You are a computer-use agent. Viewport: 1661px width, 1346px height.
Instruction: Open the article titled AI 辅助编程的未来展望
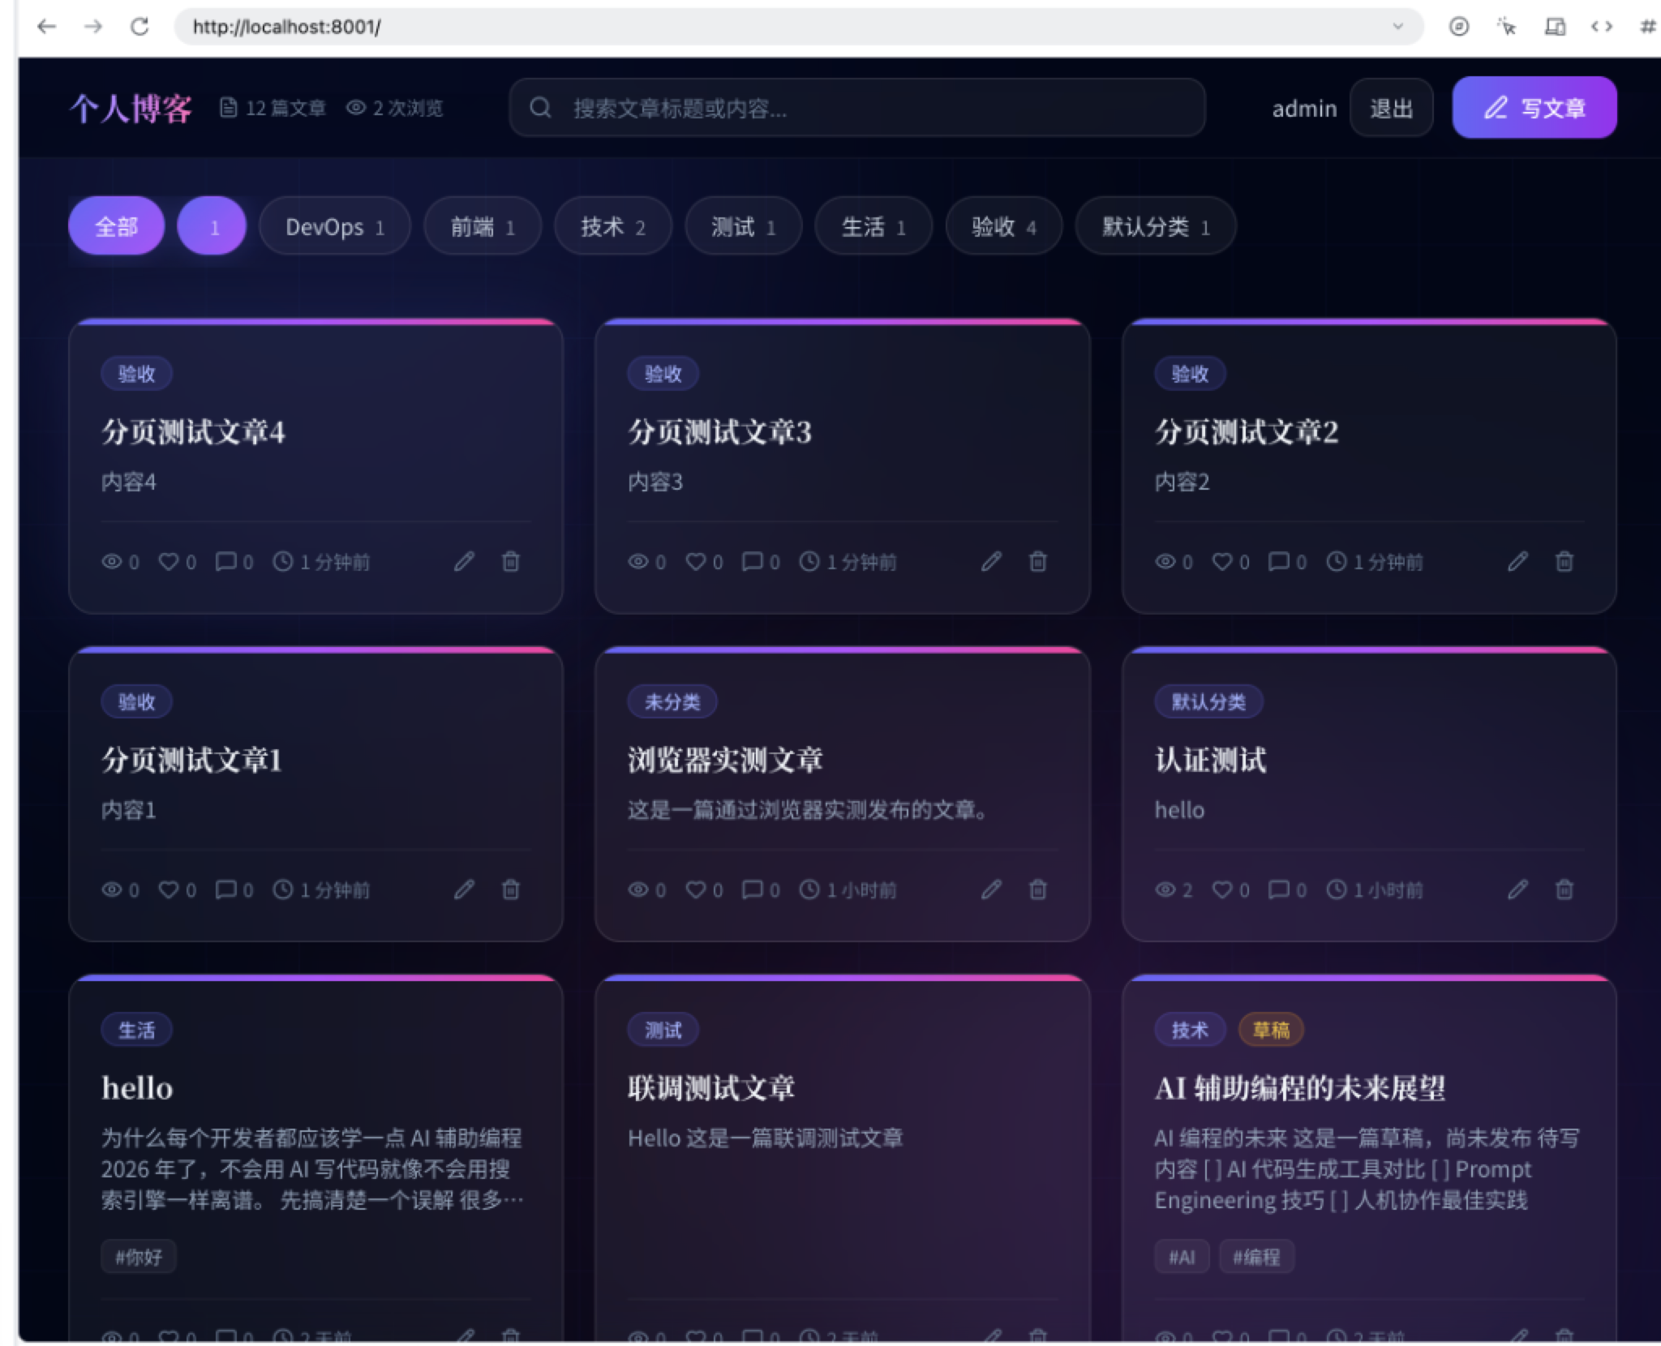[x=1300, y=1087]
